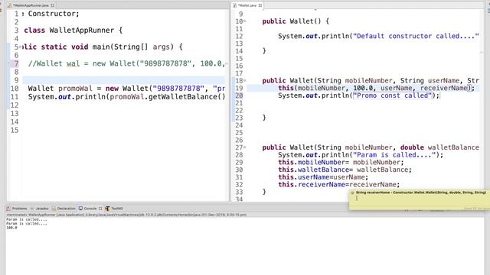Click line number 7 in WalletAppRunner gutter
Viewport: 490px width, 275px height.
coord(16,63)
